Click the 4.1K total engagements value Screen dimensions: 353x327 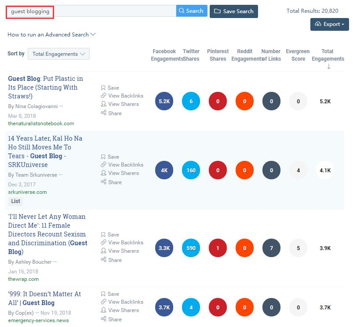click(x=325, y=171)
